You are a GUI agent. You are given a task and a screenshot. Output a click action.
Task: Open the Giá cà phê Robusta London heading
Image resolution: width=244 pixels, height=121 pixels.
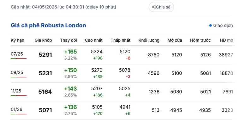48,25
